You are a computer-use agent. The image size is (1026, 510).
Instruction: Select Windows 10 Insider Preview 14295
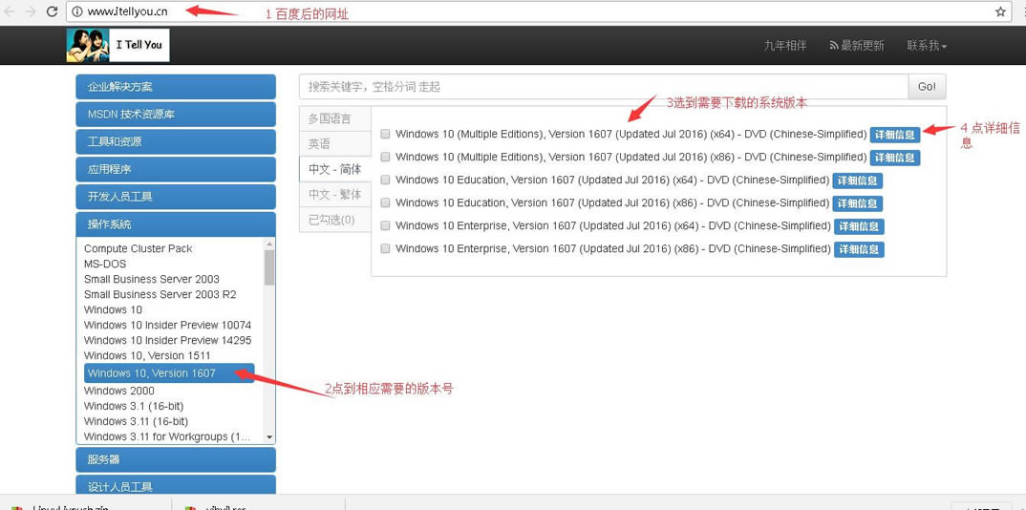click(x=167, y=340)
